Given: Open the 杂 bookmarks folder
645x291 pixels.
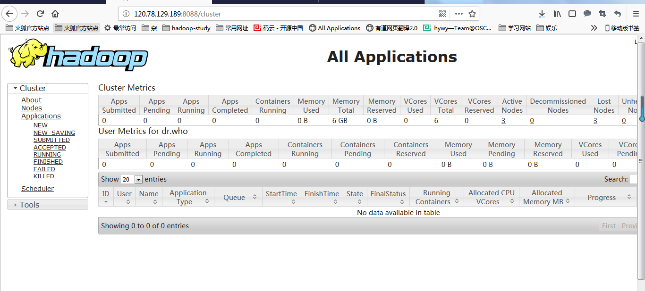Looking at the screenshot, I should click(x=149, y=28).
